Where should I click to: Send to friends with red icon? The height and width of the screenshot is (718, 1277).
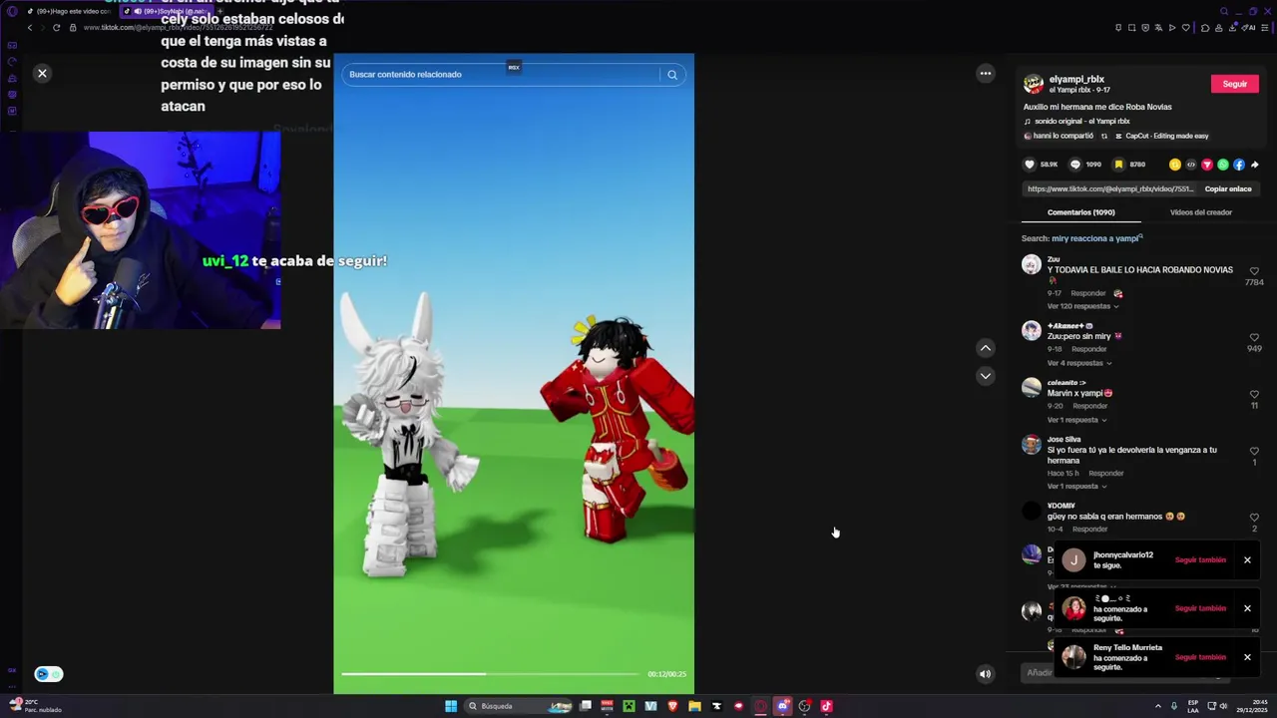[1206, 165]
